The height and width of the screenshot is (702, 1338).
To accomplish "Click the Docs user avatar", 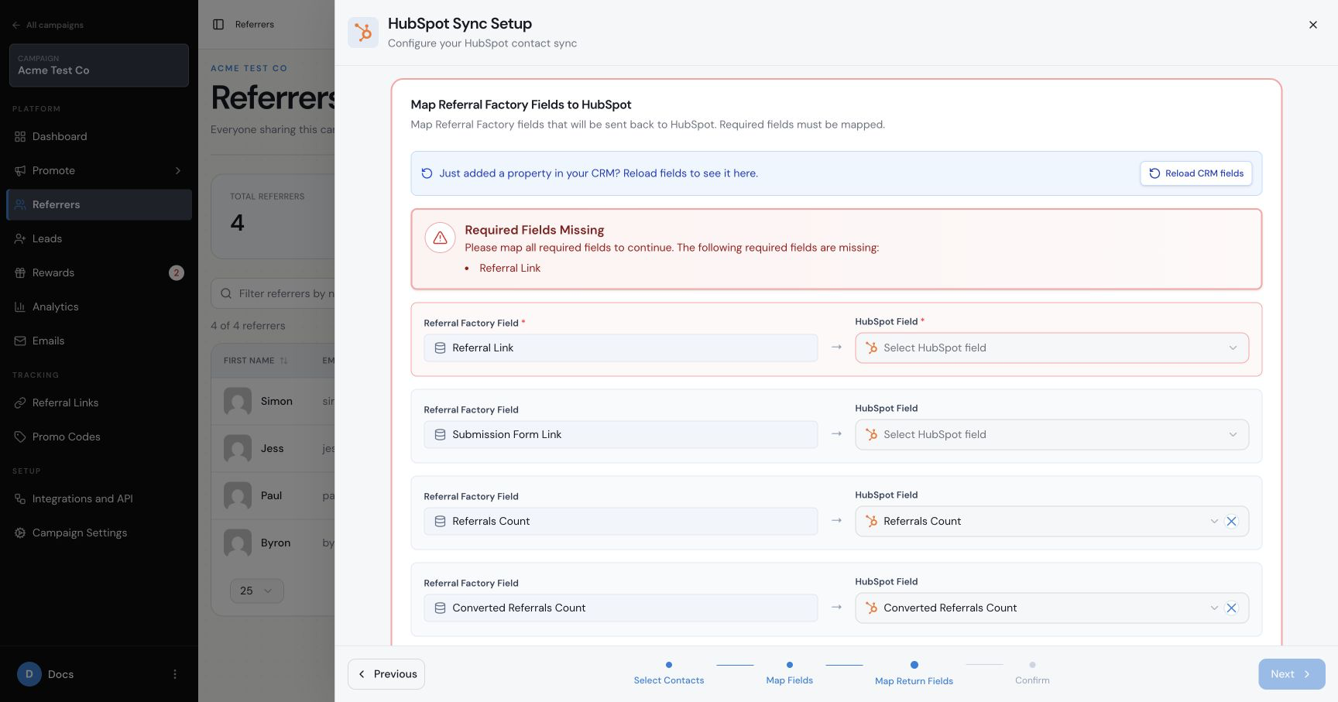I will [29, 674].
